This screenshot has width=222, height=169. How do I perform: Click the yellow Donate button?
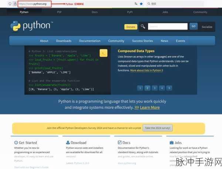point(131,27)
